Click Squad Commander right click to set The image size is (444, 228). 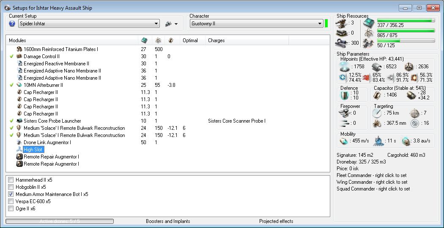(x=373, y=189)
